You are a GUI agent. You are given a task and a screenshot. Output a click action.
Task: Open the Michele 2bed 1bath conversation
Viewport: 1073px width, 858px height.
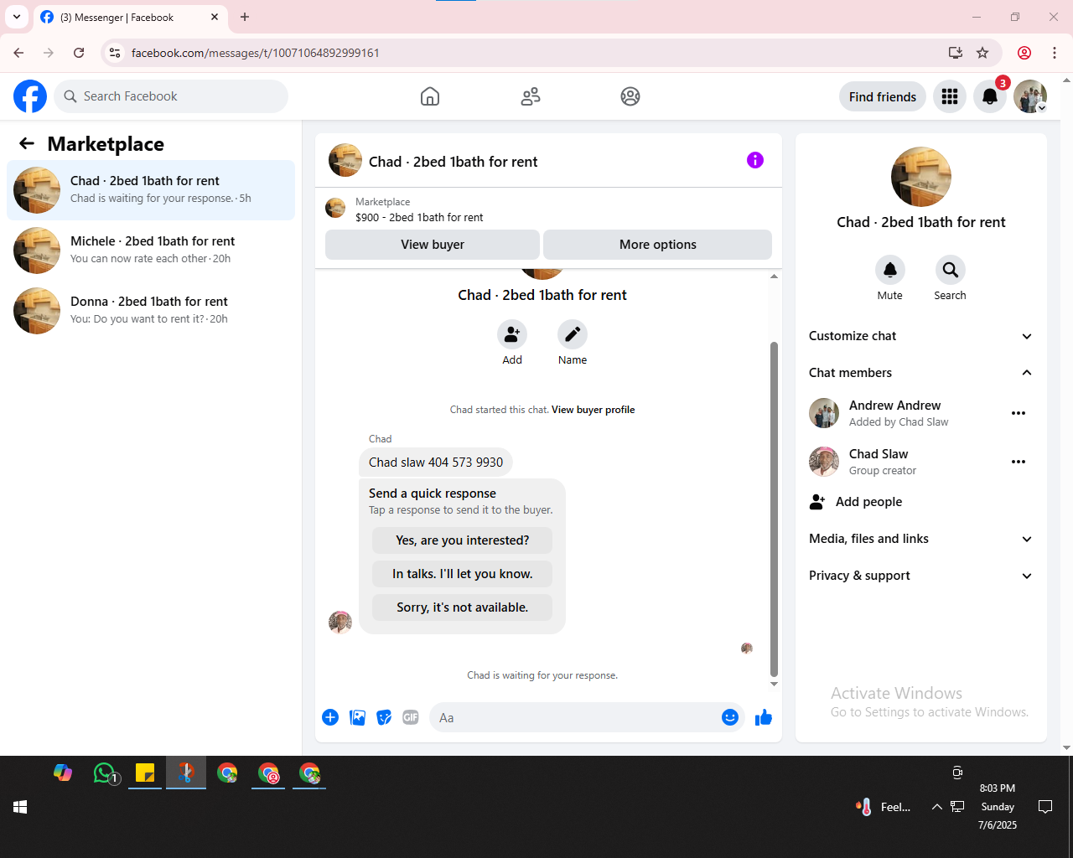point(151,251)
